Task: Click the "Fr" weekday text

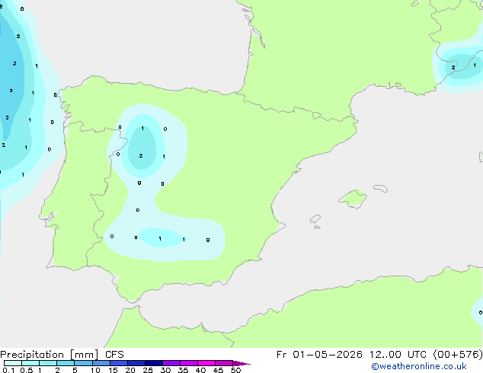Action: pos(281,355)
